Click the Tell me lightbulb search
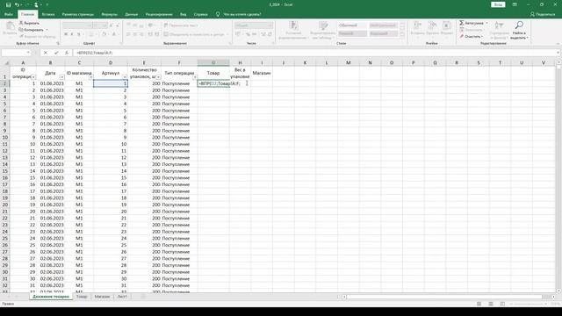 pyautogui.click(x=218, y=14)
